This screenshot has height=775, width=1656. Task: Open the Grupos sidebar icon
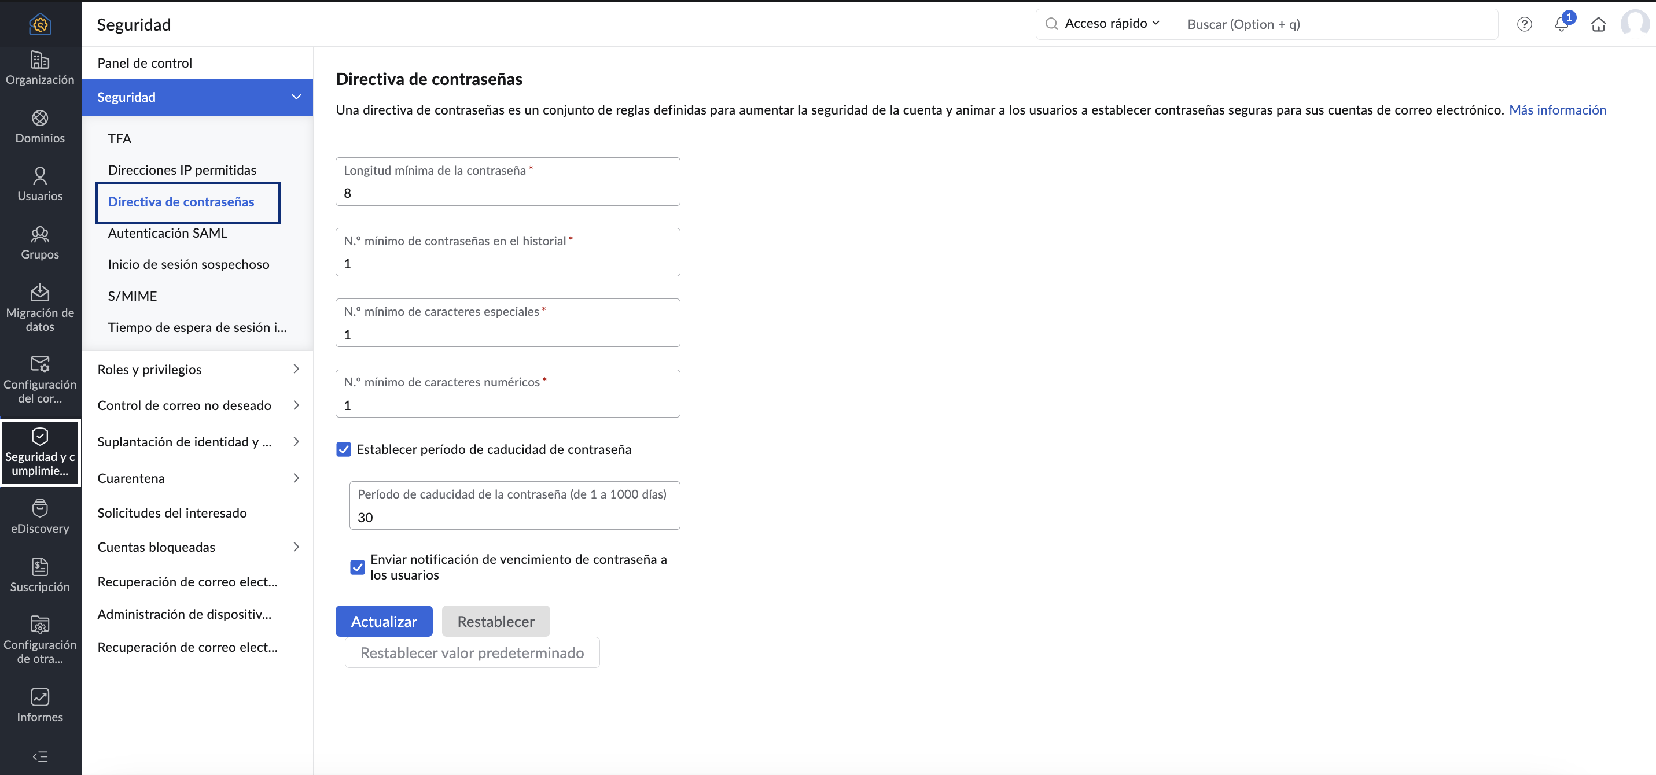tap(40, 242)
